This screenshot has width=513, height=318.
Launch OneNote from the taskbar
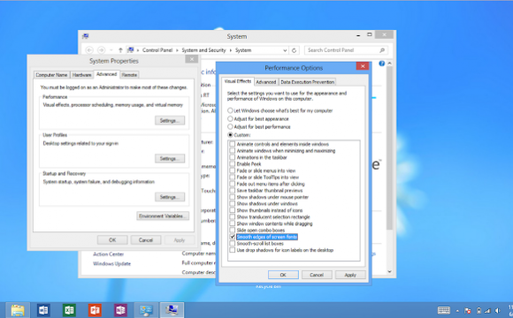click(x=120, y=310)
